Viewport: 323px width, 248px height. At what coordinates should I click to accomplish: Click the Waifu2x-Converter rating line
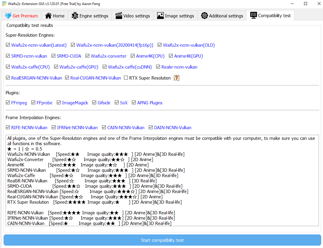click(x=80, y=160)
